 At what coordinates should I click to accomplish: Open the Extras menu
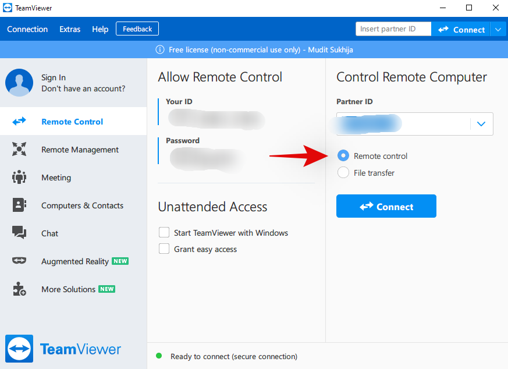70,29
